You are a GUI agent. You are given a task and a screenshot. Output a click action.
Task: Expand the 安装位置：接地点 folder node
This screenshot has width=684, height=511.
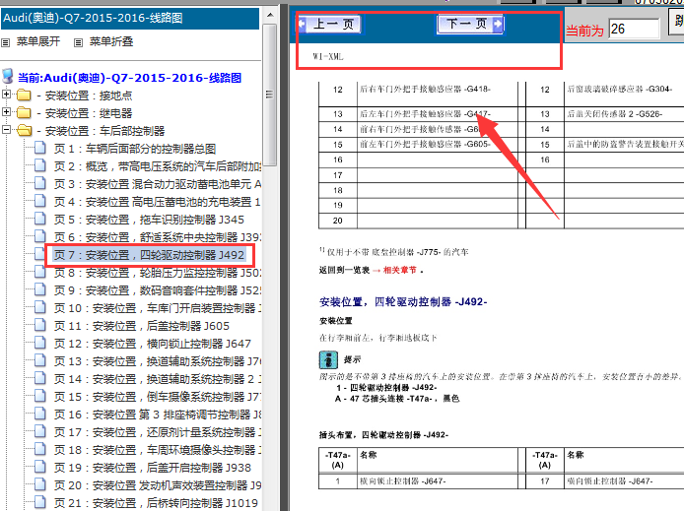[6, 95]
